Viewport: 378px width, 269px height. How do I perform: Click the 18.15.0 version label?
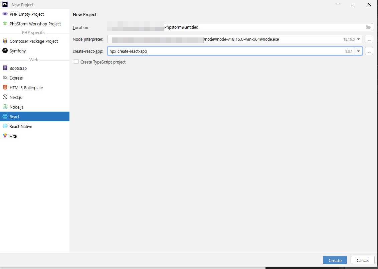[x=349, y=39]
